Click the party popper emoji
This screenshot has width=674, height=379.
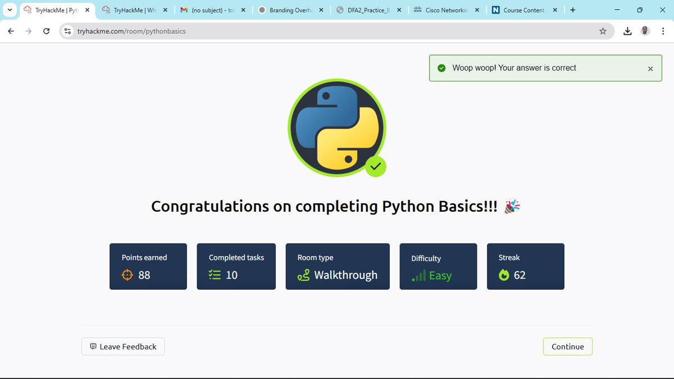[512, 206]
